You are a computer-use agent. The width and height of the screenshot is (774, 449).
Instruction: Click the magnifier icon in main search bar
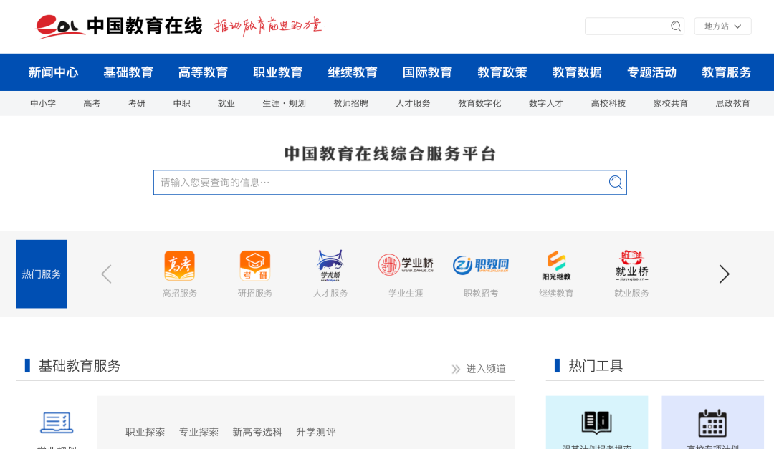(x=615, y=182)
